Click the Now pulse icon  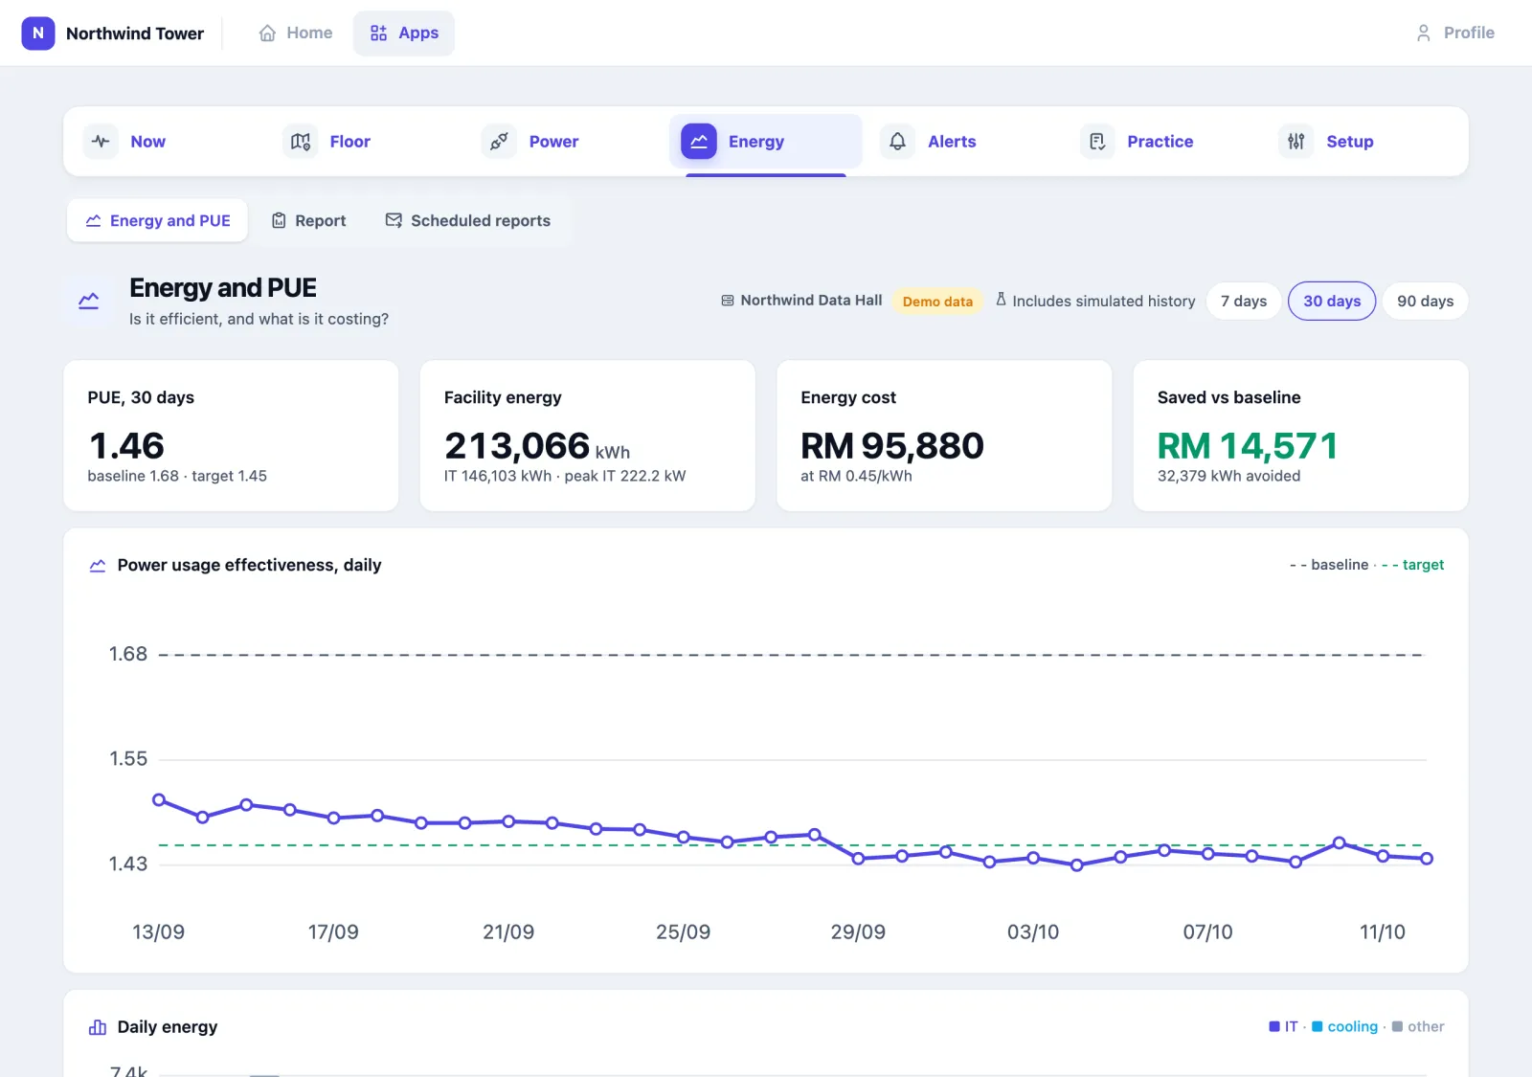tap(101, 142)
